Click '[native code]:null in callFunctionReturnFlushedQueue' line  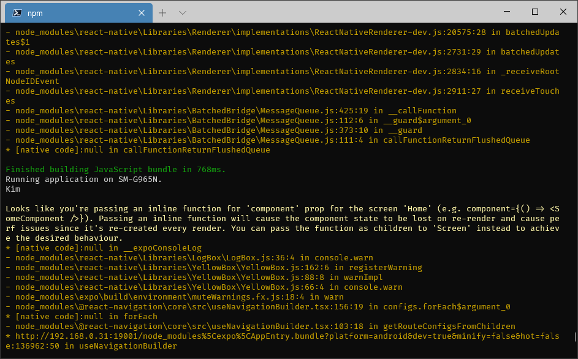(x=138, y=150)
